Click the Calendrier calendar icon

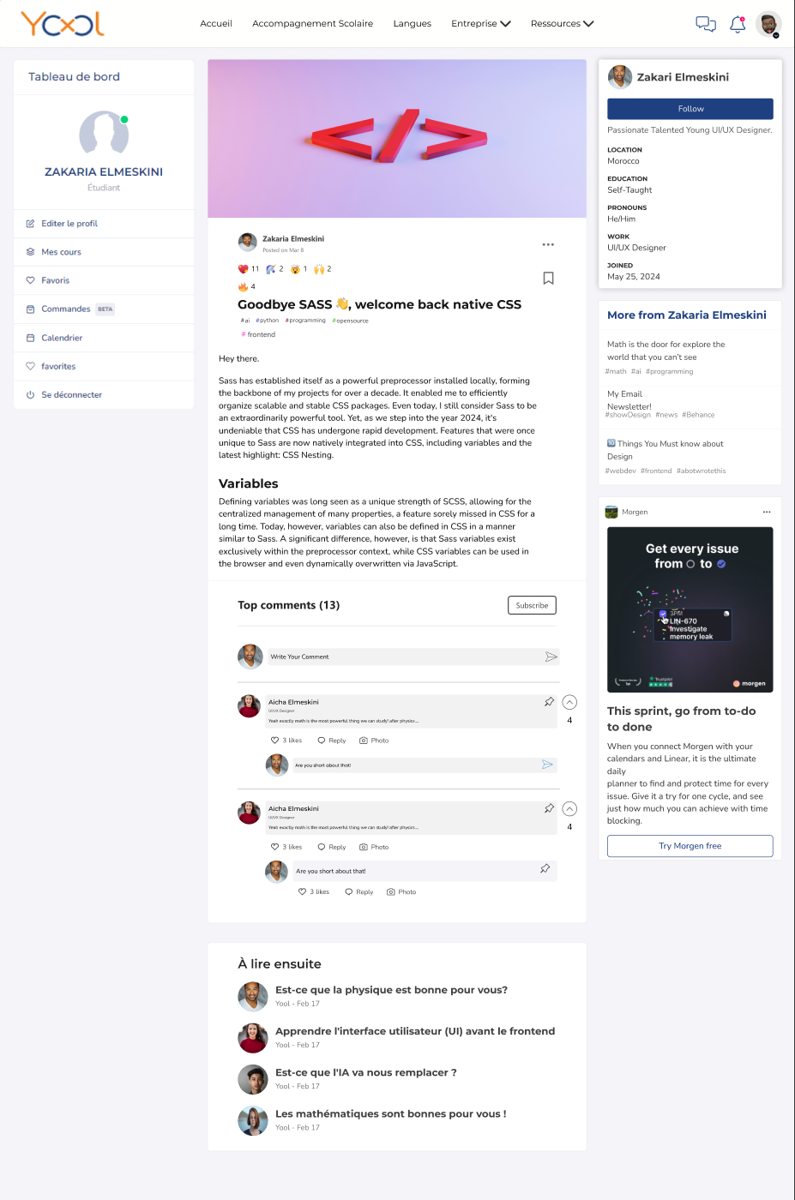pos(30,338)
